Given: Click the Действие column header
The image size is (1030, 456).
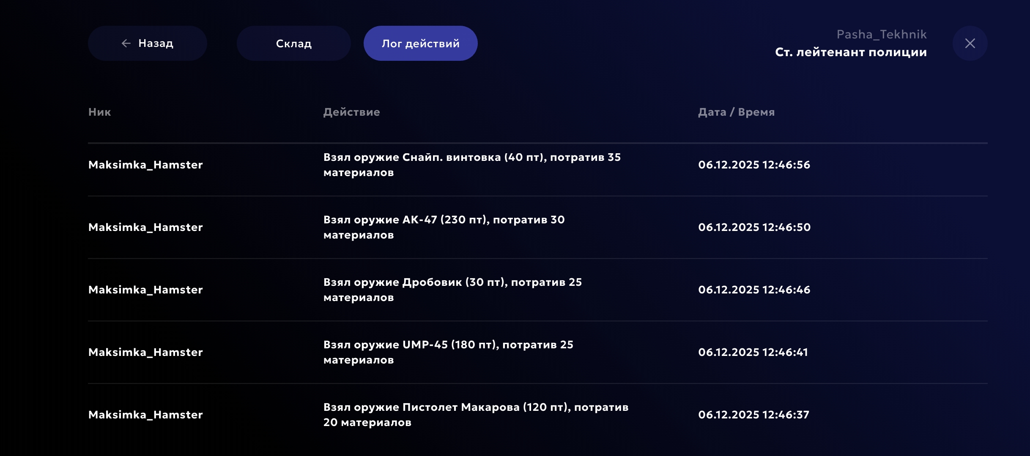Looking at the screenshot, I should [x=351, y=112].
